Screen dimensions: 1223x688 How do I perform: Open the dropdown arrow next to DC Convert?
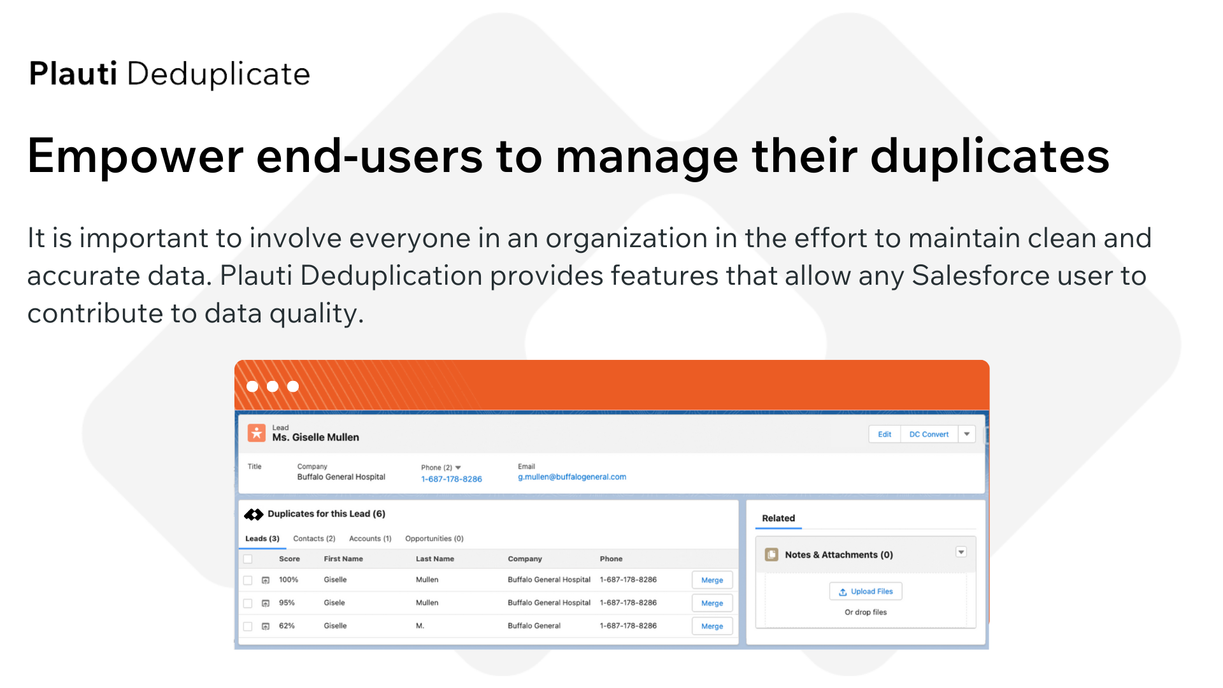coord(967,434)
